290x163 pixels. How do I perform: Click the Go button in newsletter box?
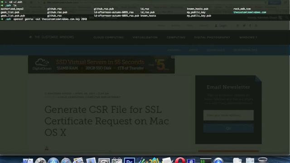228,128
